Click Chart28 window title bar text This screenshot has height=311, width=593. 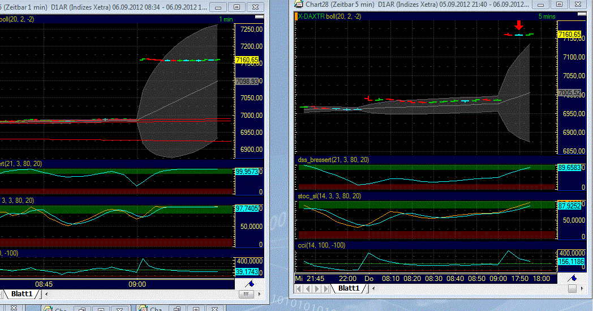pyautogui.click(x=417, y=5)
